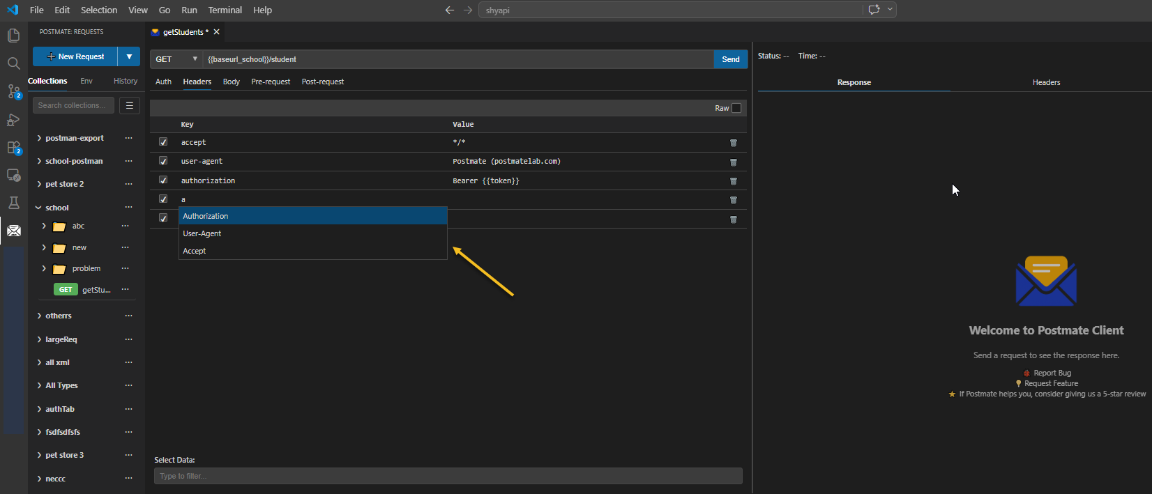Open the response Headers tab
1152x494 pixels.
(x=1046, y=82)
